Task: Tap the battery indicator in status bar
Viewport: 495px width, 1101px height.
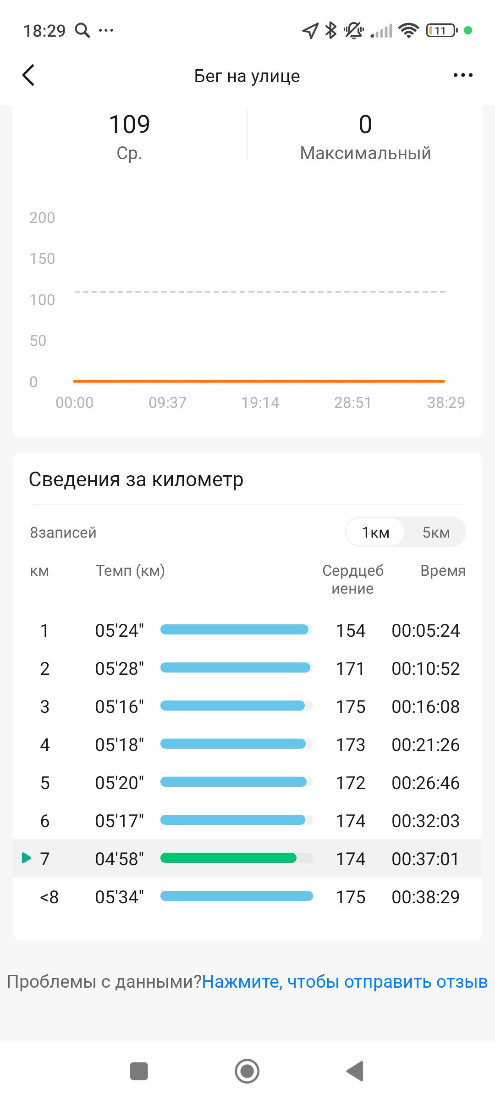Action: point(442,30)
